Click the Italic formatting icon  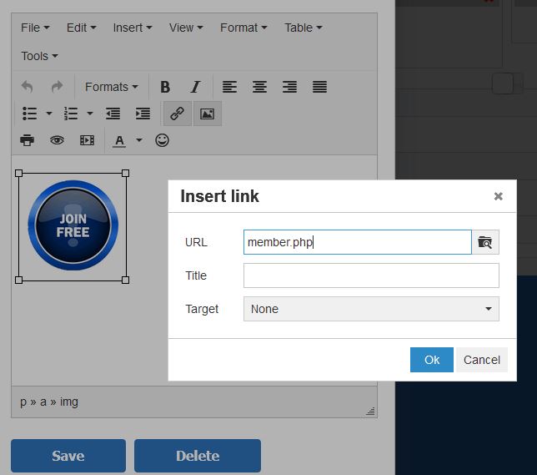(x=195, y=87)
